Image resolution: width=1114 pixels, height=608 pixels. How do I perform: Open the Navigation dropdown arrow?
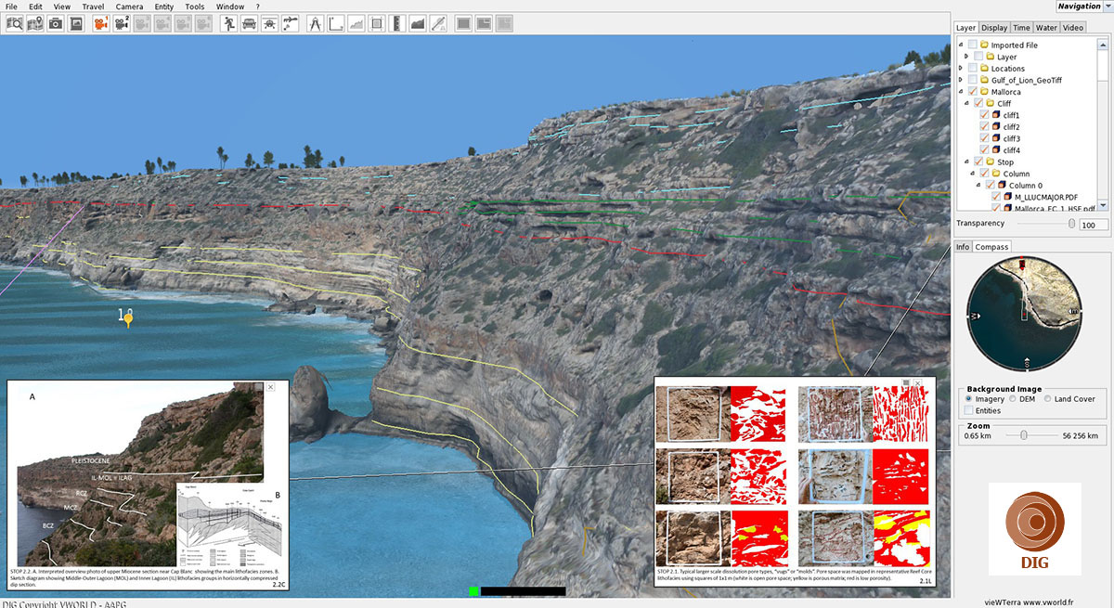[1106, 7]
